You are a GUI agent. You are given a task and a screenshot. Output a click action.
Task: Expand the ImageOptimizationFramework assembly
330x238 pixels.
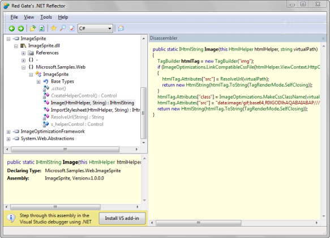click(8, 132)
